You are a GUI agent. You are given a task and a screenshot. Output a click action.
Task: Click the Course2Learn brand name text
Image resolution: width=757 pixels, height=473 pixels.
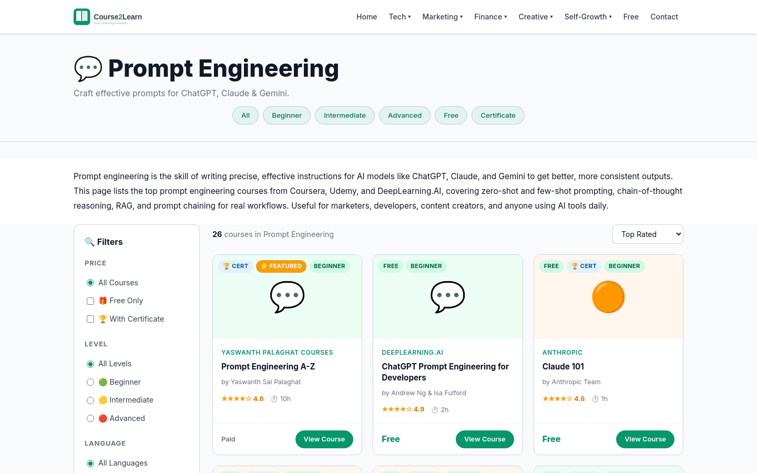coord(118,17)
